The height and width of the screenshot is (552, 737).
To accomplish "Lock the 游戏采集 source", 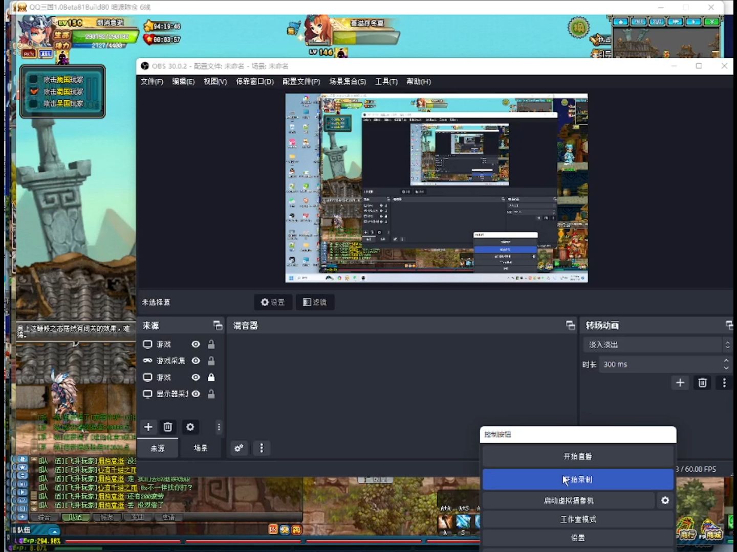I will pos(211,361).
